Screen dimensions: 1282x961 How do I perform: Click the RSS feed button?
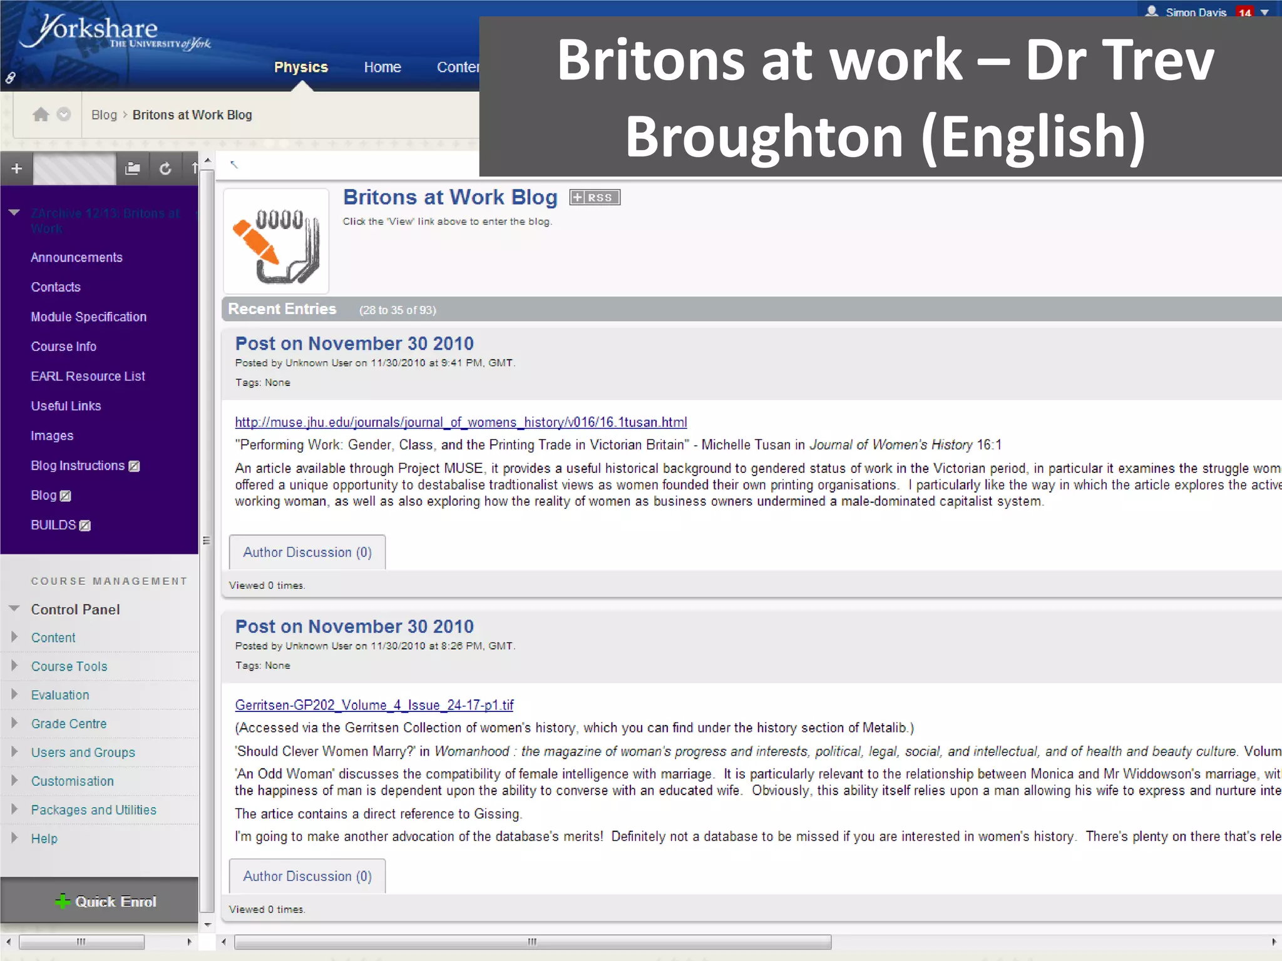point(595,198)
